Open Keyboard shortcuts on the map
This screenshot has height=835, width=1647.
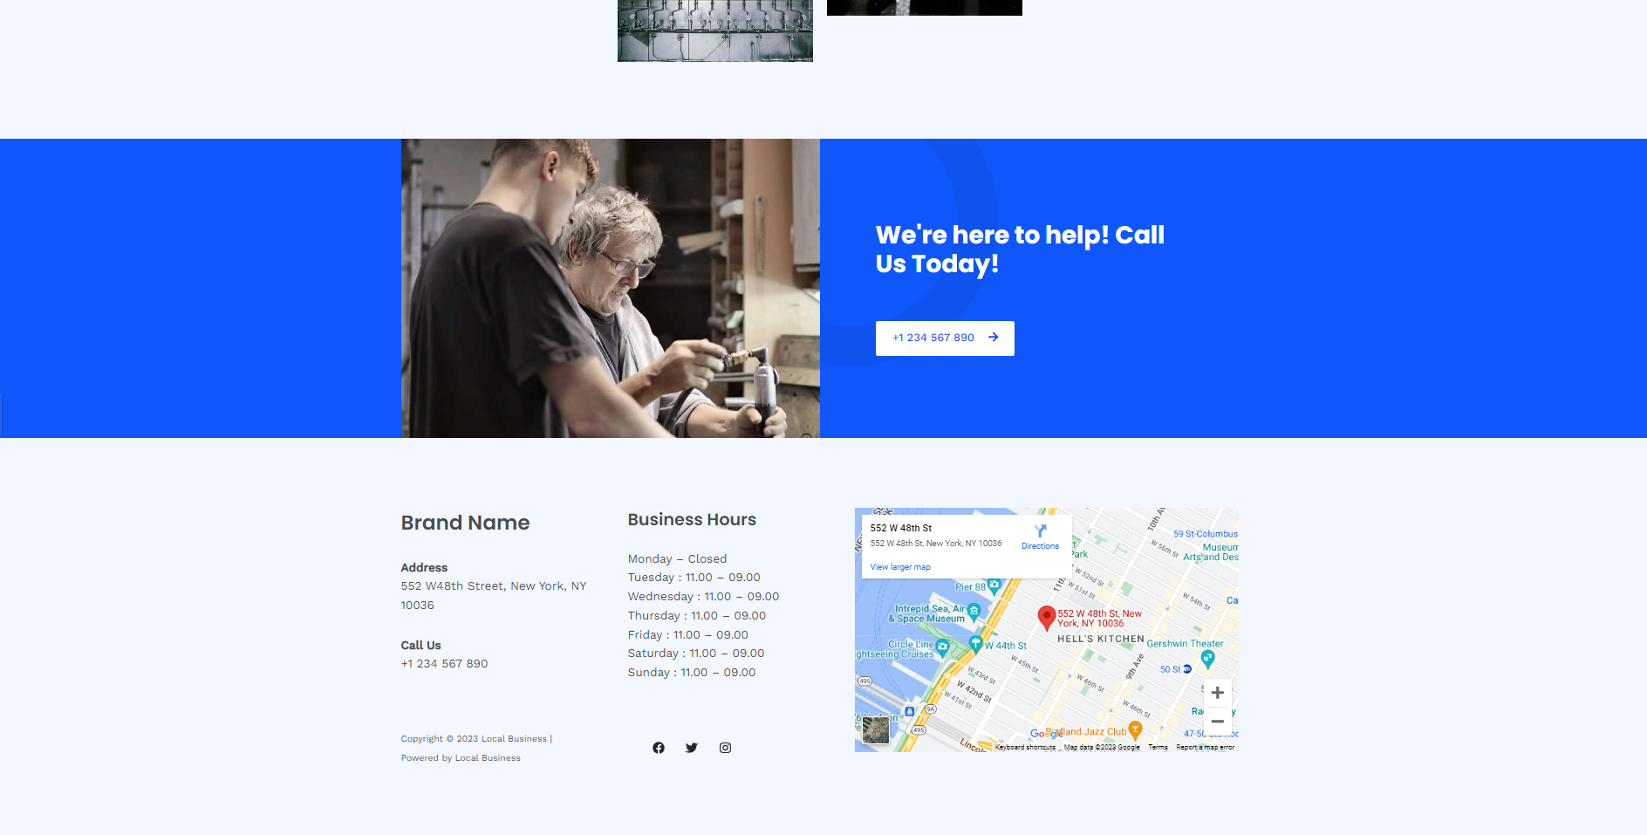point(1025,748)
